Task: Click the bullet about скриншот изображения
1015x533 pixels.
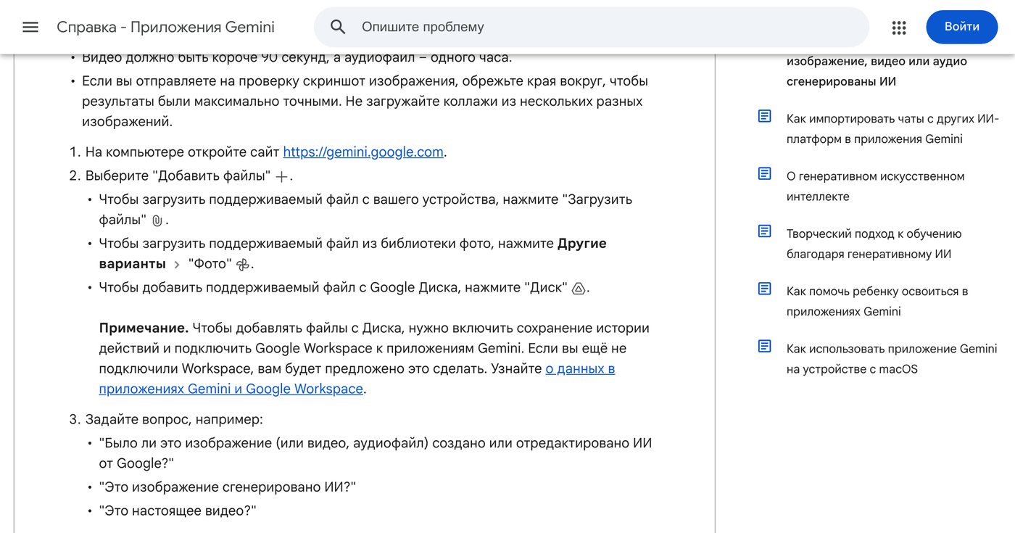Action: (x=365, y=101)
